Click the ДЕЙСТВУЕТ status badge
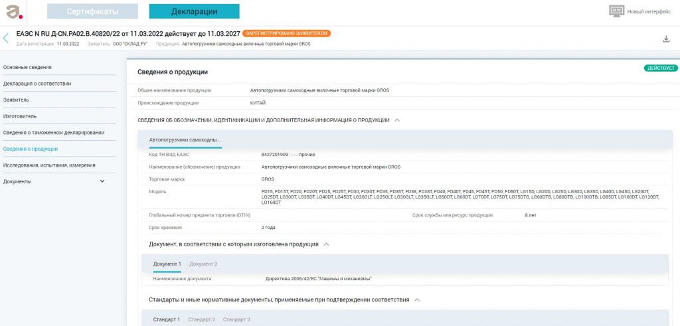The height and width of the screenshot is (326, 680). point(661,68)
